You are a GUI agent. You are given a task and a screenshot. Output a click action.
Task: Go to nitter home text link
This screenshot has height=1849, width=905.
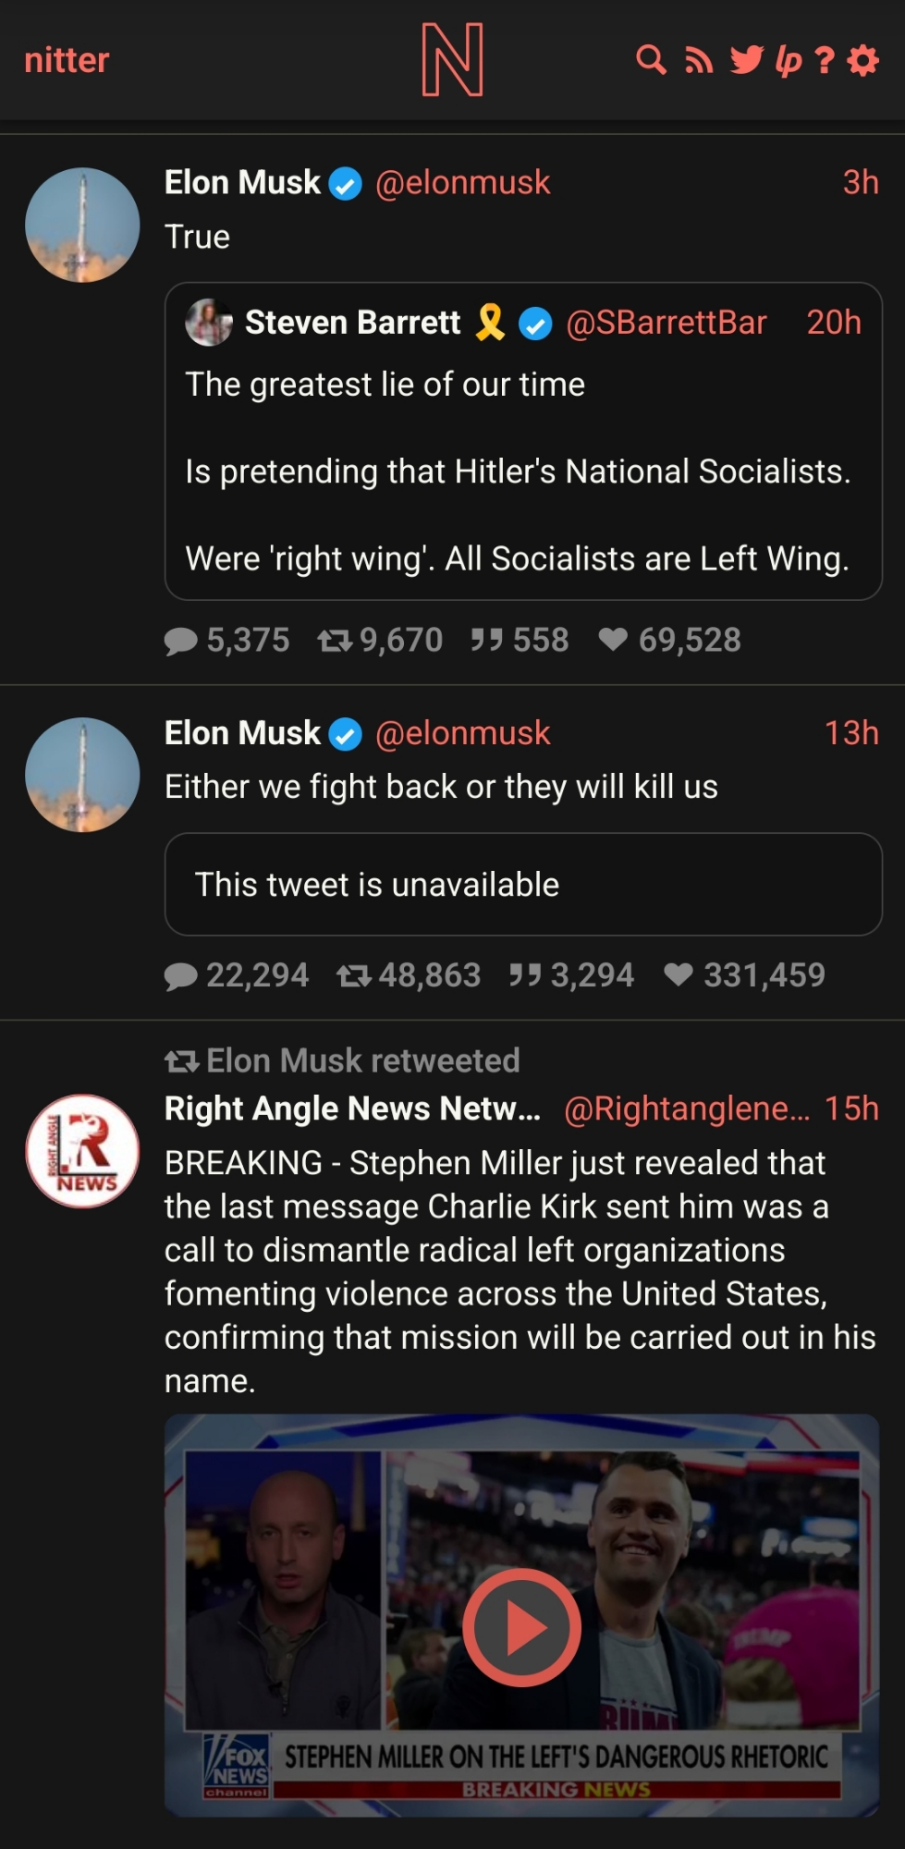(x=67, y=60)
